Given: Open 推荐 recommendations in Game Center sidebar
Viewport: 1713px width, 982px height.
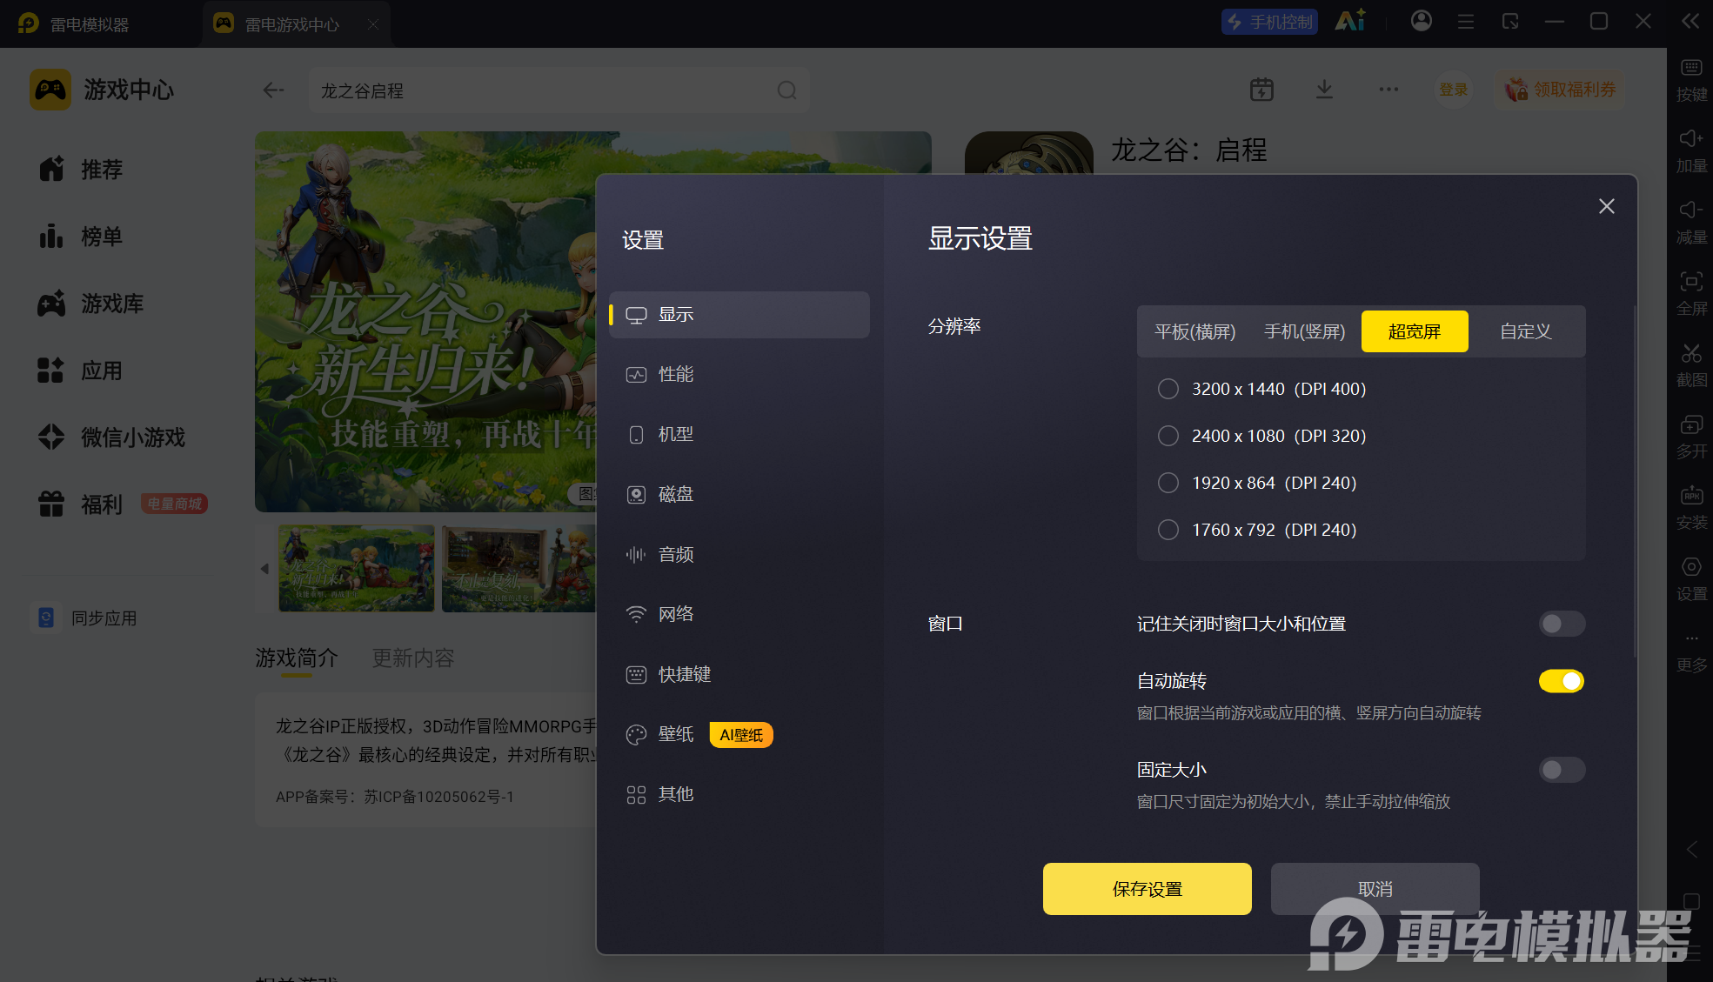Looking at the screenshot, I should [83, 169].
